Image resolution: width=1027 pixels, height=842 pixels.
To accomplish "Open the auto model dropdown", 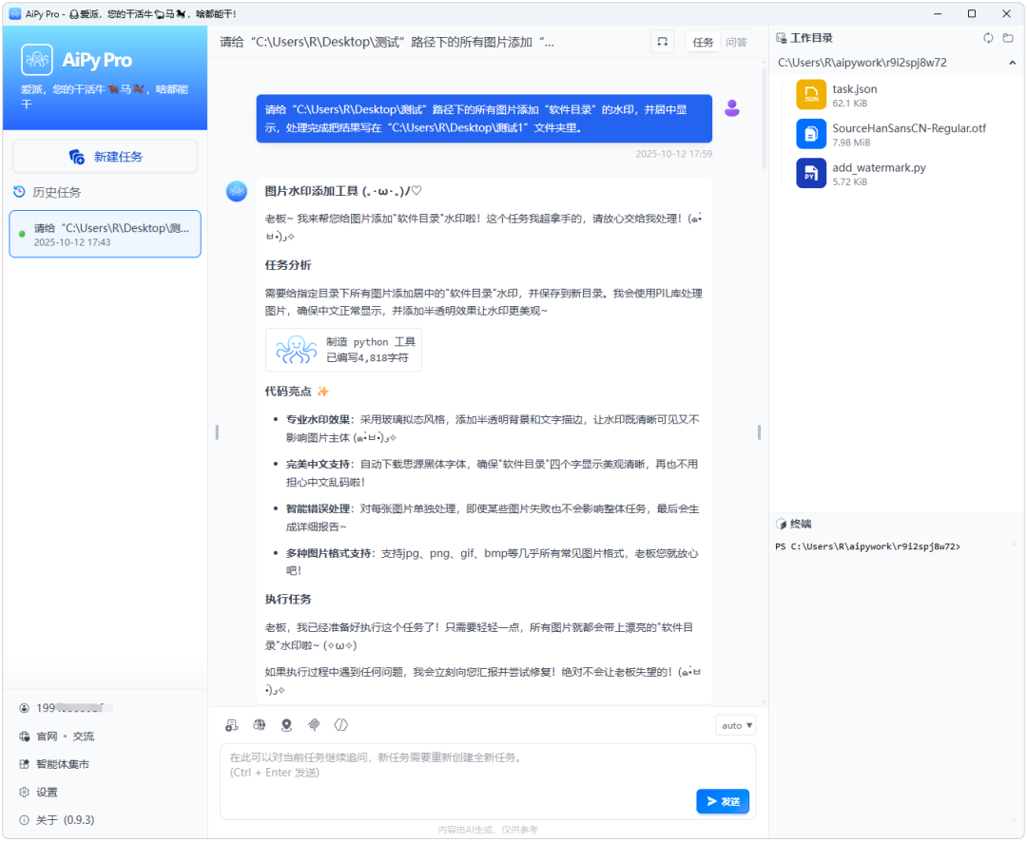I will coord(734,724).
